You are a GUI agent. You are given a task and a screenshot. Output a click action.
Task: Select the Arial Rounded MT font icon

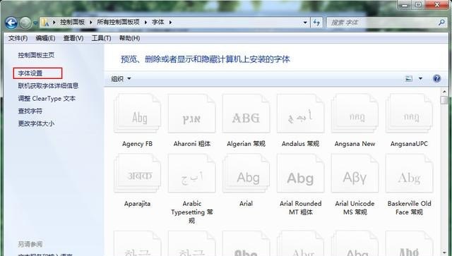click(x=300, y=173)
